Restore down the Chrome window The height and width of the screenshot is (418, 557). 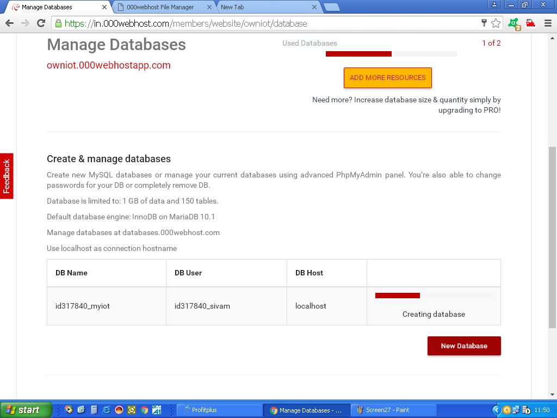coord(525,4)
